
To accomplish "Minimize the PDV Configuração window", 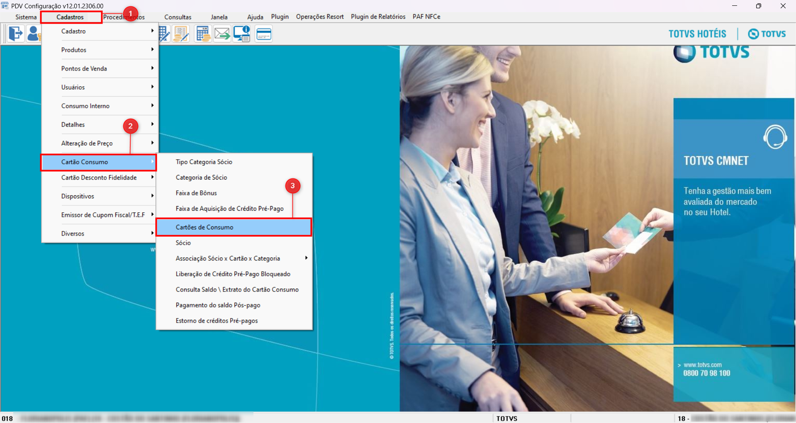I will coord(735,6).
